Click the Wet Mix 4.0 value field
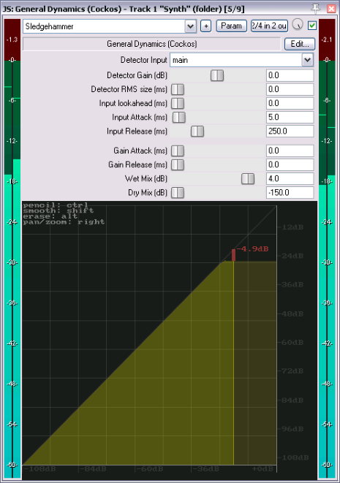Image resolution: width=340 pixels, height=483 pixels. click(290, 179)
